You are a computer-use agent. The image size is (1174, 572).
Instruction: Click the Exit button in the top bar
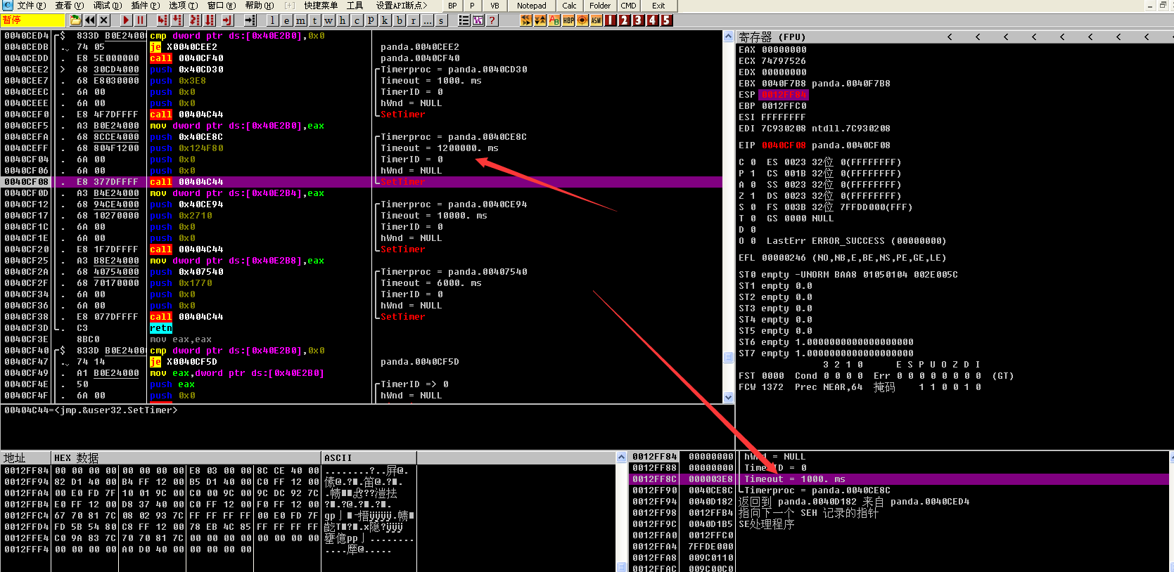658,6
